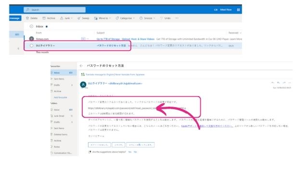The width and height of the screenshot is (308, 173).
Task: Toggle the favourite star next to Inbox
Action: (47, 26)
